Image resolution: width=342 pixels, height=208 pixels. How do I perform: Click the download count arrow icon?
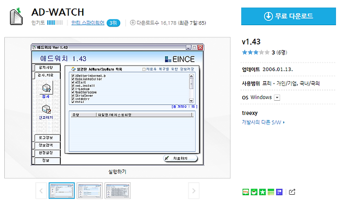[133, 22]
